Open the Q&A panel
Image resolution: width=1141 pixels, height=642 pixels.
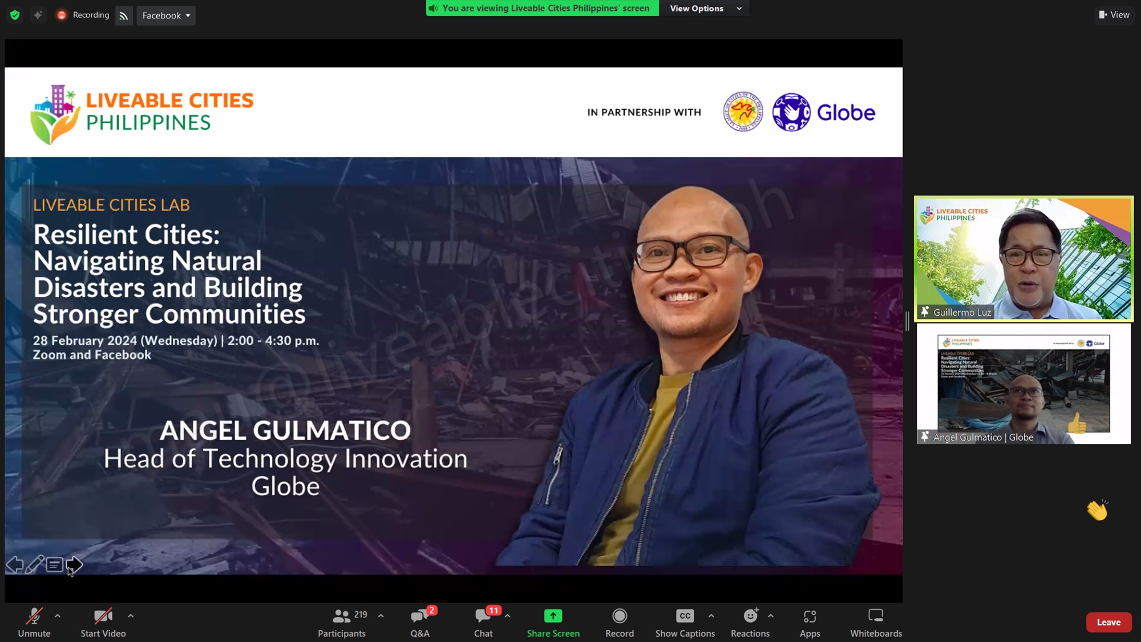point(420,622)
